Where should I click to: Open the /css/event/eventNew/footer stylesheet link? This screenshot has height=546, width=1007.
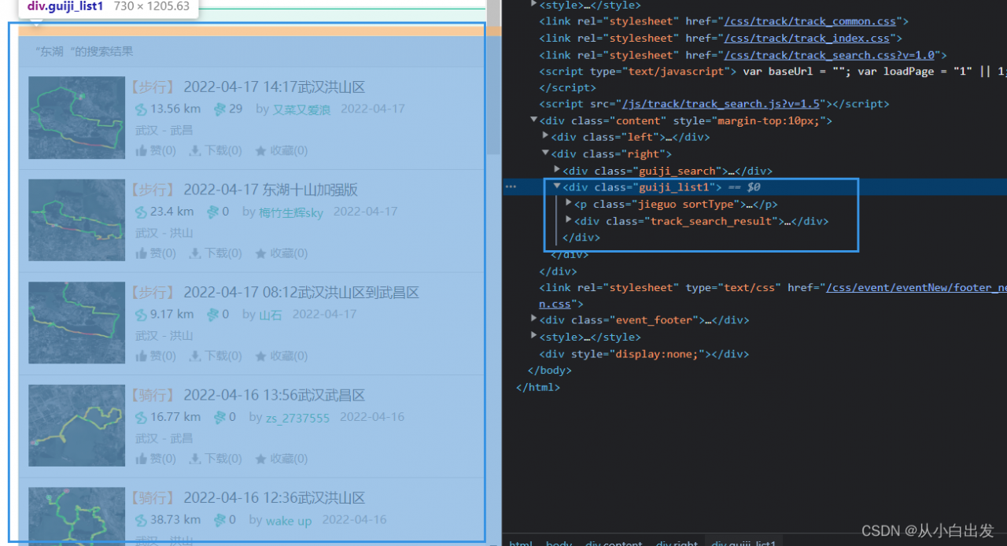pyautogui.click(x=917, y=288)
